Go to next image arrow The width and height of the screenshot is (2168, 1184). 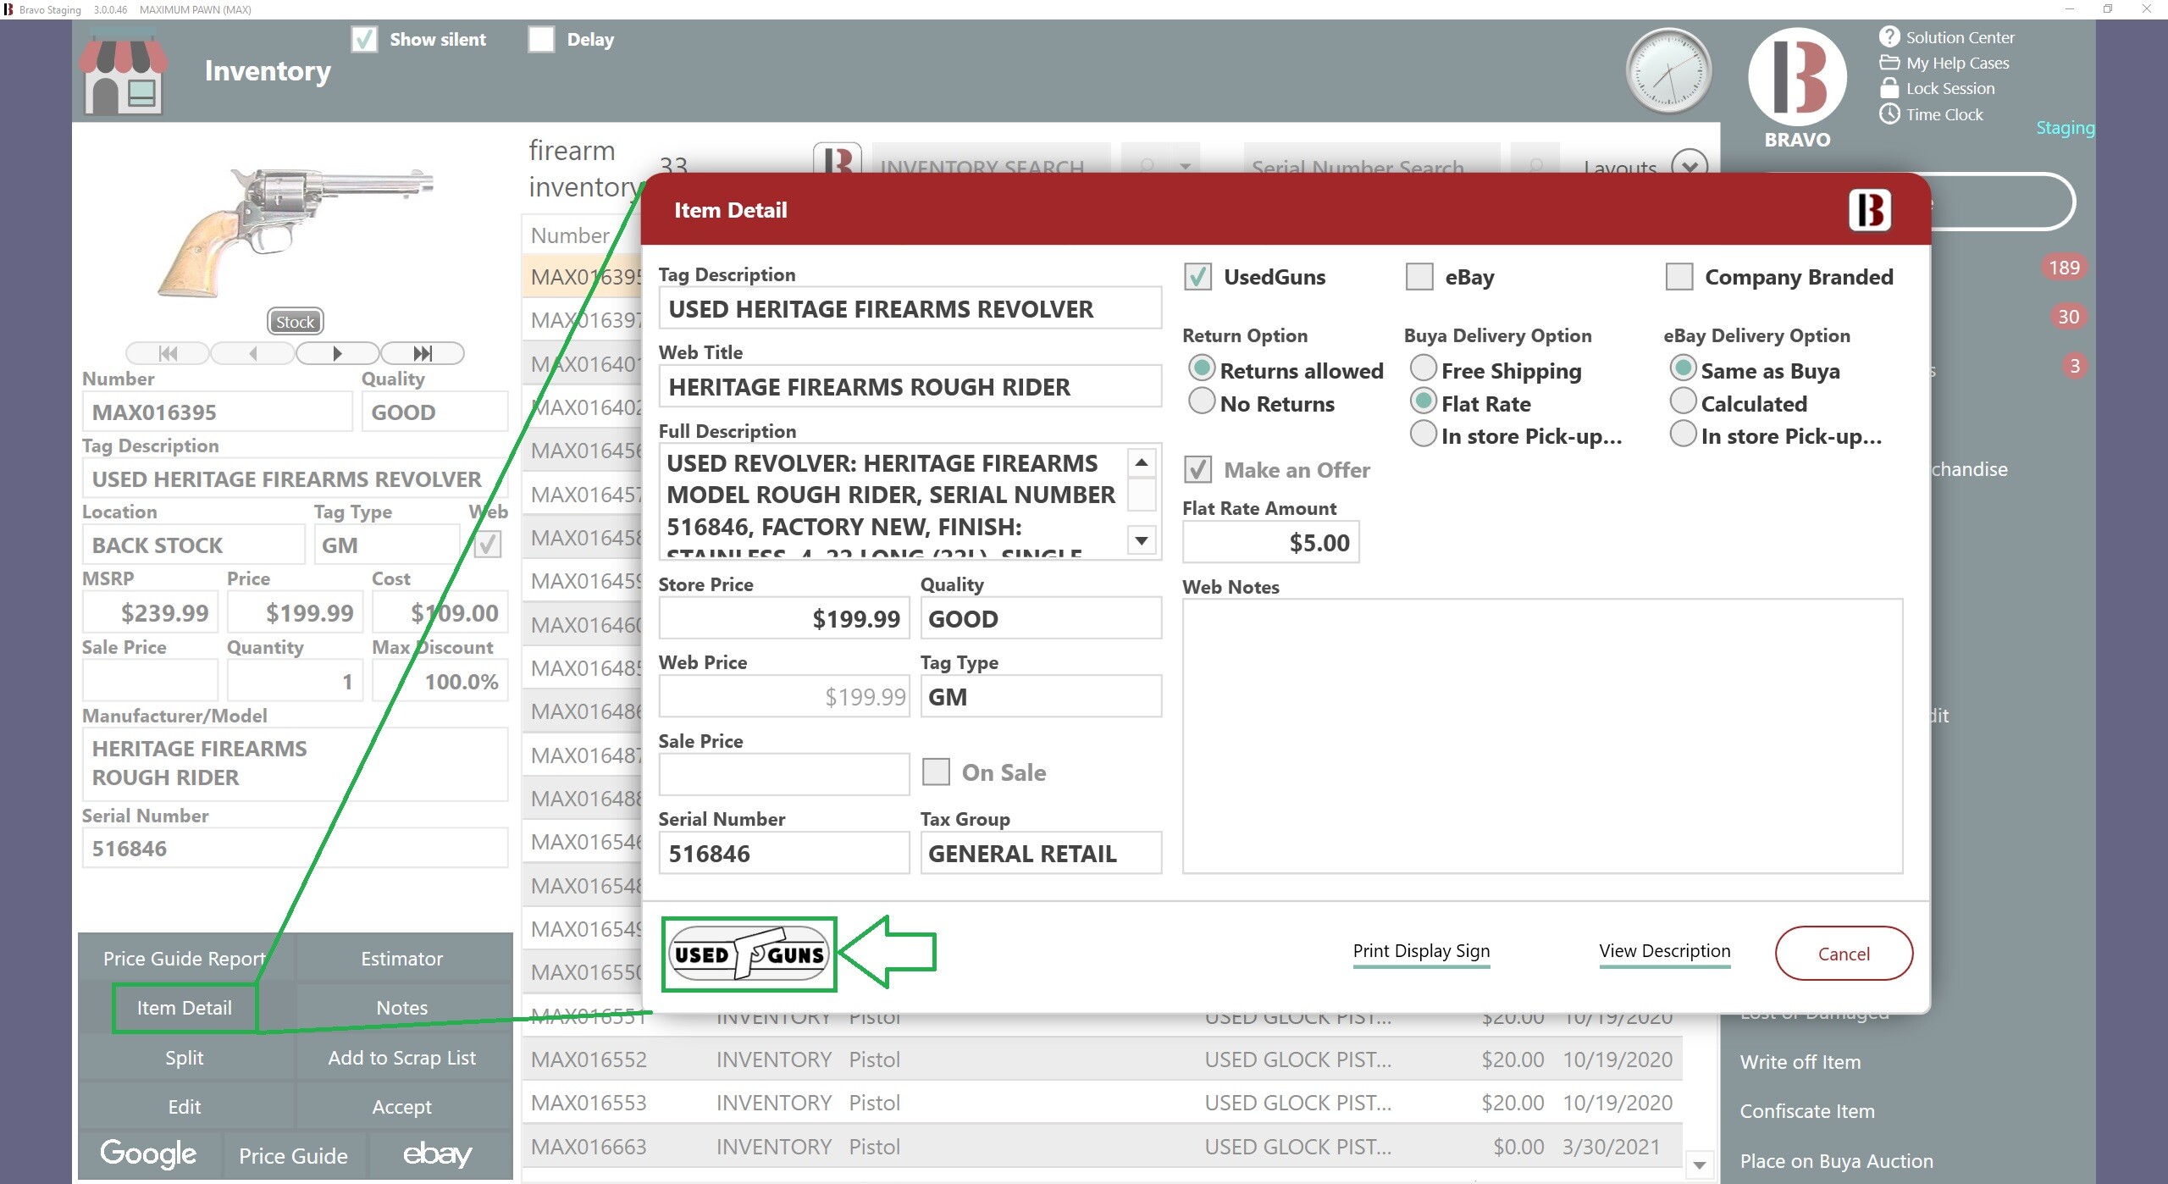[x=337, y=353]
